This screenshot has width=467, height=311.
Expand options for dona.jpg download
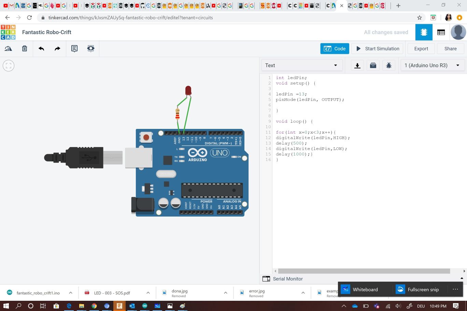pyautogui.click(x=225, y=293)
